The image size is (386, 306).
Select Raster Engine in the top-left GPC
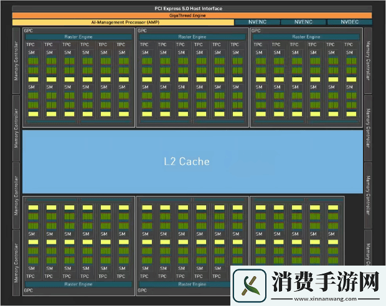point(78,37)
